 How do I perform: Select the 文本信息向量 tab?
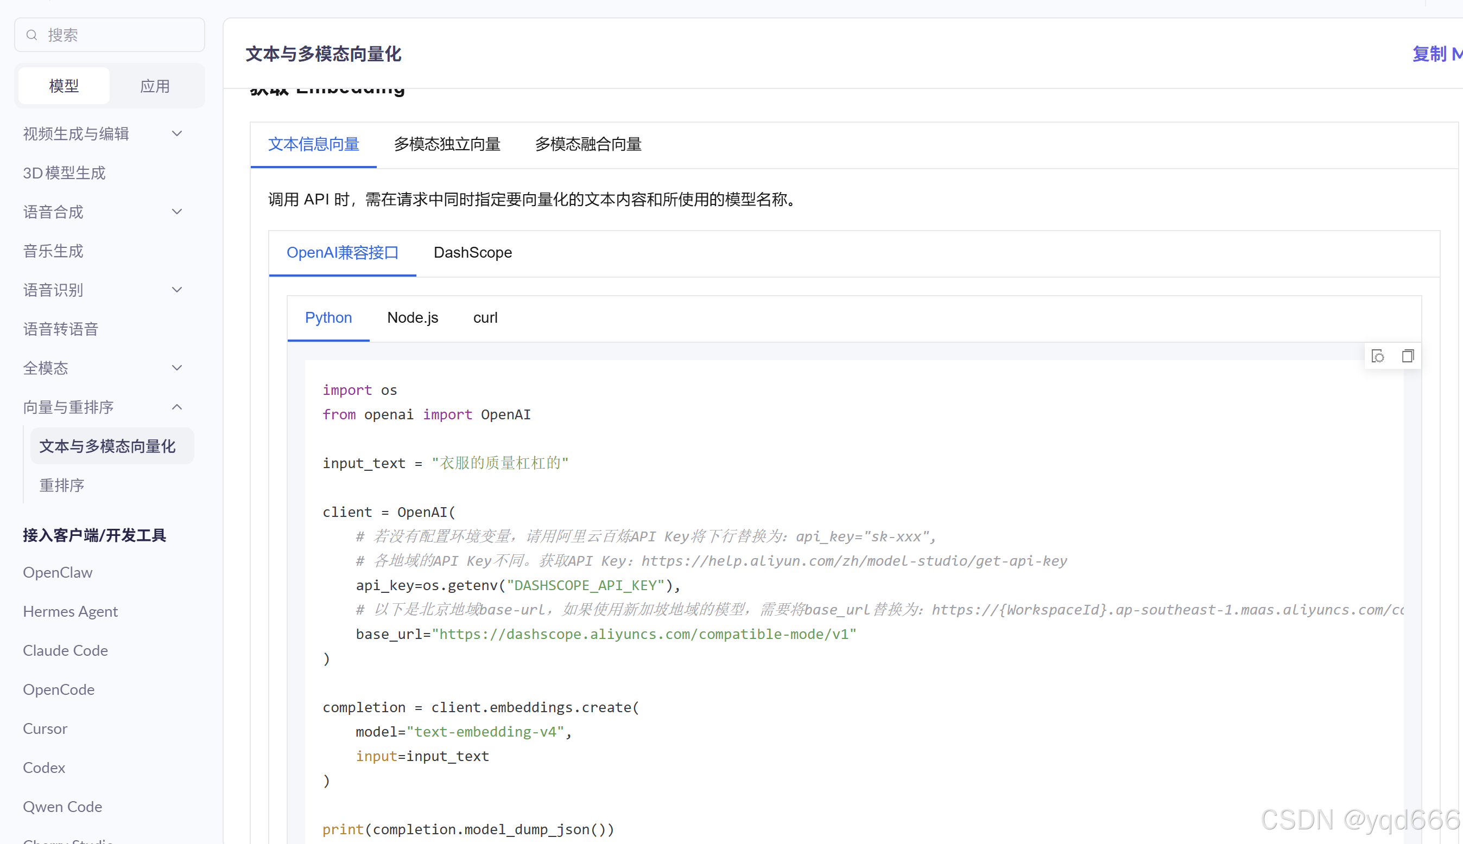[313, 144]
